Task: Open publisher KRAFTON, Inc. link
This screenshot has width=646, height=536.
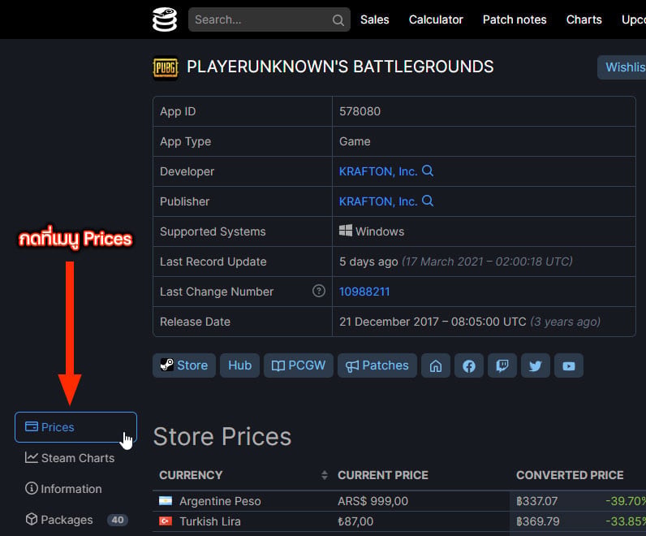Action: tap(378, 201)
